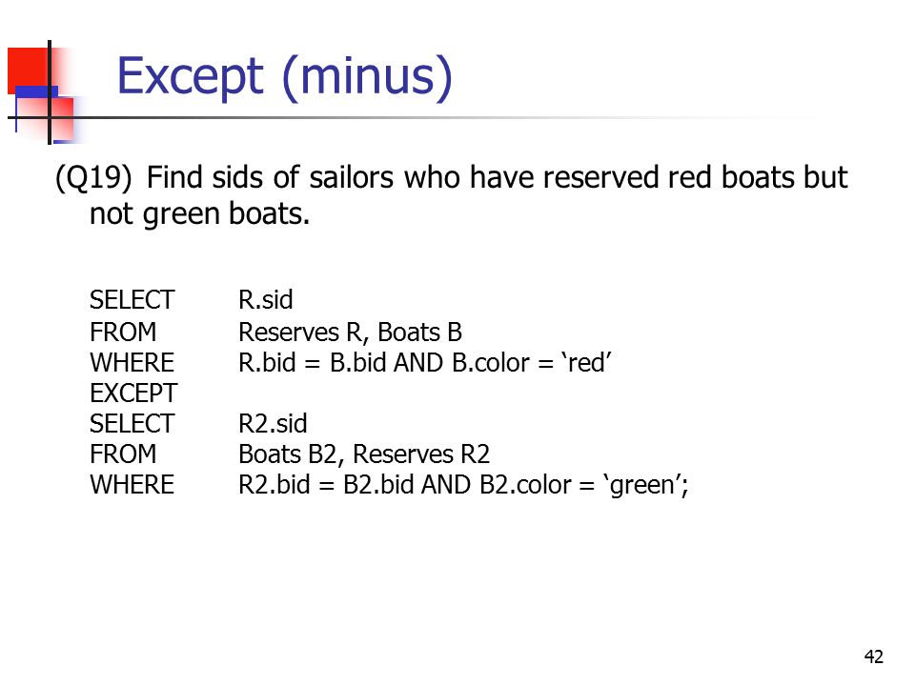The image size is (915, 686).
Task: Click the first FROM keyword
Action: click(123, 333)
